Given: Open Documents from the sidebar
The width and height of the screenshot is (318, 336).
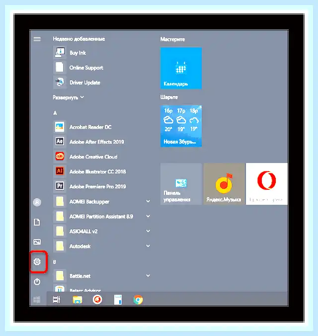Looking at the screenshot, I should pyautogui.click(x=37, y=222).
